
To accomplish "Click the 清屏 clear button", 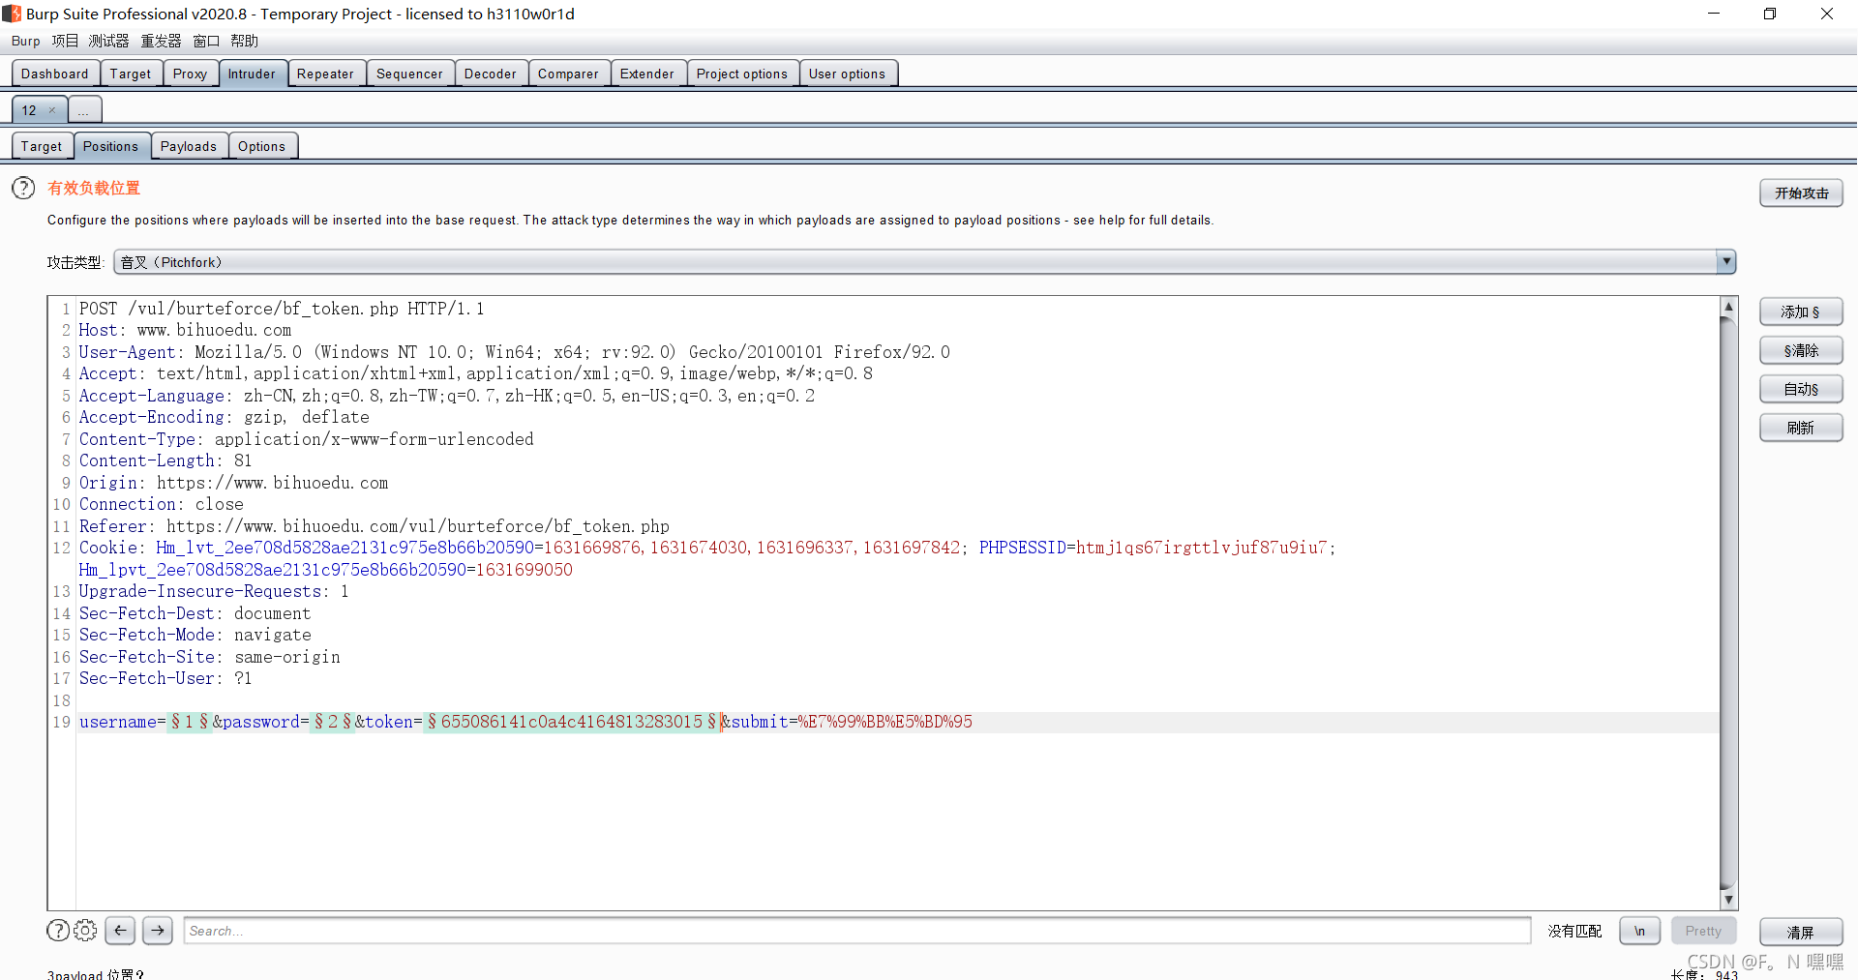I will pos(1801,933).
